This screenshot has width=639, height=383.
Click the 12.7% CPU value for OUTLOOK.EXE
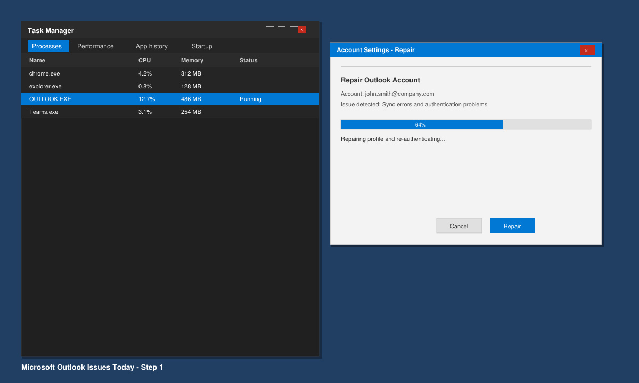tap(146, 99)
